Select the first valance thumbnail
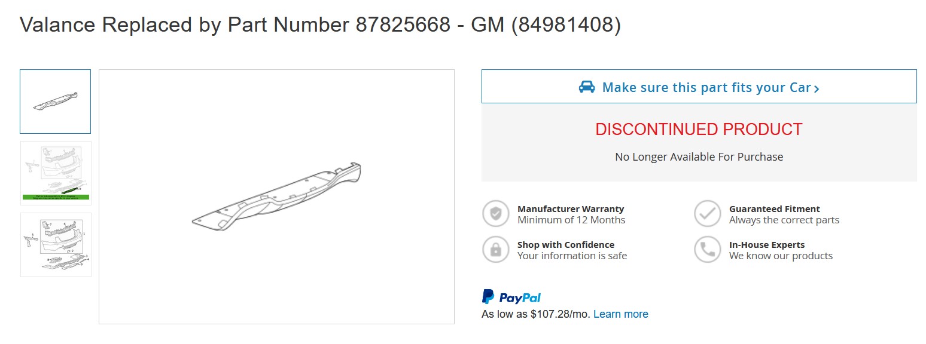The height and width of the screenshot is (344, 926). 55,102
